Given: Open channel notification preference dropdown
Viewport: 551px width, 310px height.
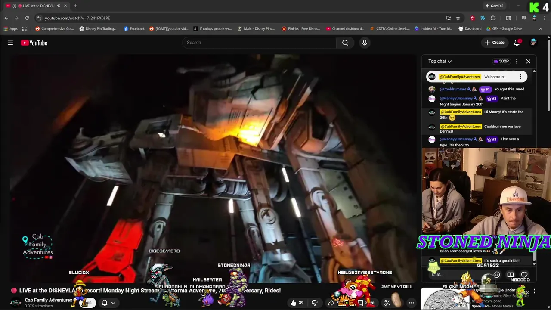Looking at the screenshot, I should pos(108,303).
